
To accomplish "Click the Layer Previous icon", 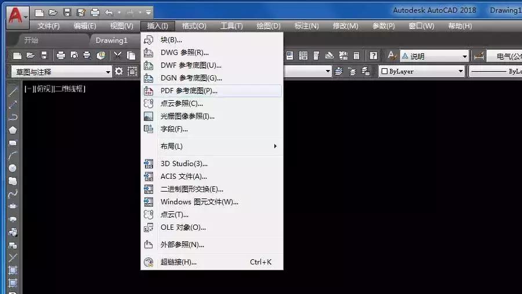I will pyautogui.click(x=352, y=71).
